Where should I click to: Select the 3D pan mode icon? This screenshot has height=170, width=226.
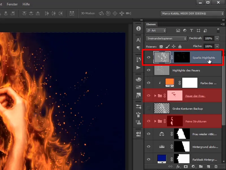[115, 13]
